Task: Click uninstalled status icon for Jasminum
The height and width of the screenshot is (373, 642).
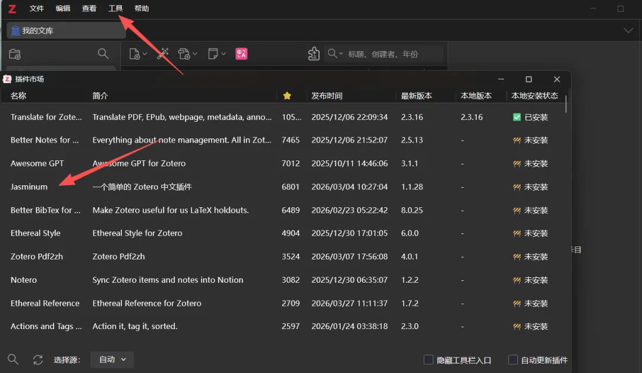Action: coord(517,187)
